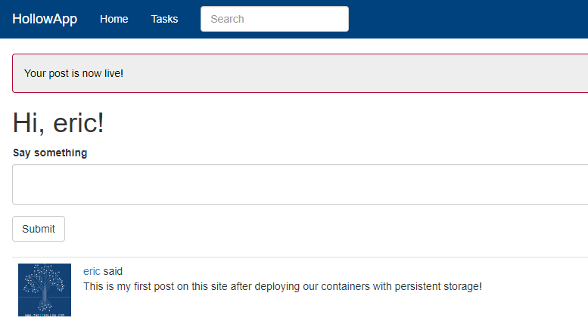
Task: Select the 'Hi, eric!' greeting heading
Action: tap(58, 123)
